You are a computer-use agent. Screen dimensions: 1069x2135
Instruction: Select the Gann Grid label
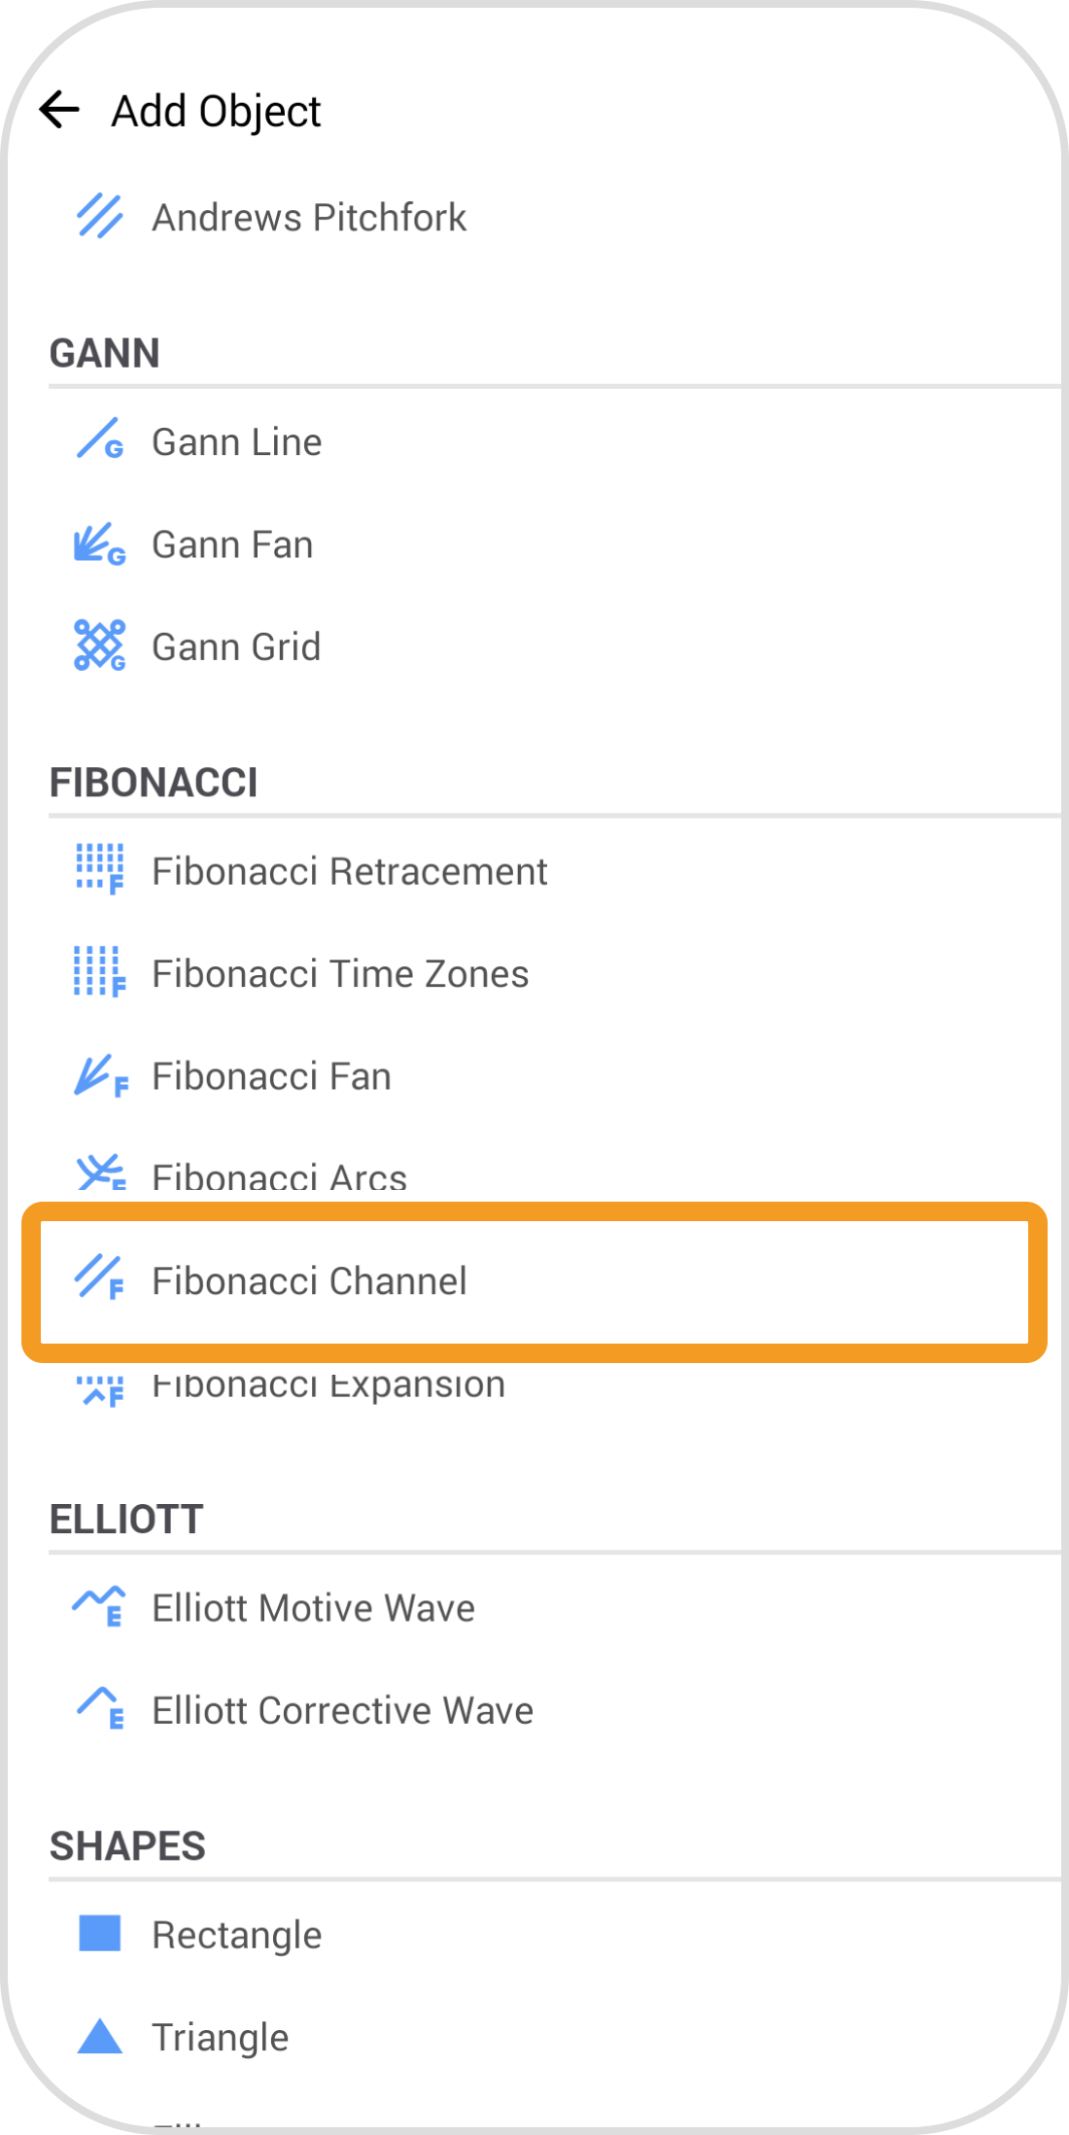(x=236, y=647)
